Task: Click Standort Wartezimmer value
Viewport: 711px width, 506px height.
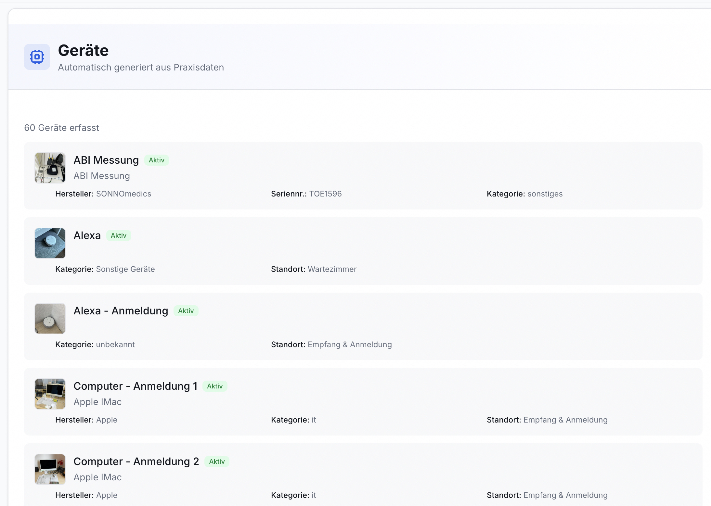Action: click(x=332, y=269)
